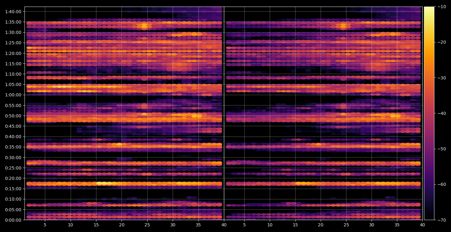Screen dimensions: 451x232
Task: Click the 0:50:00 y-axis time label
Action: pos(14,116)
